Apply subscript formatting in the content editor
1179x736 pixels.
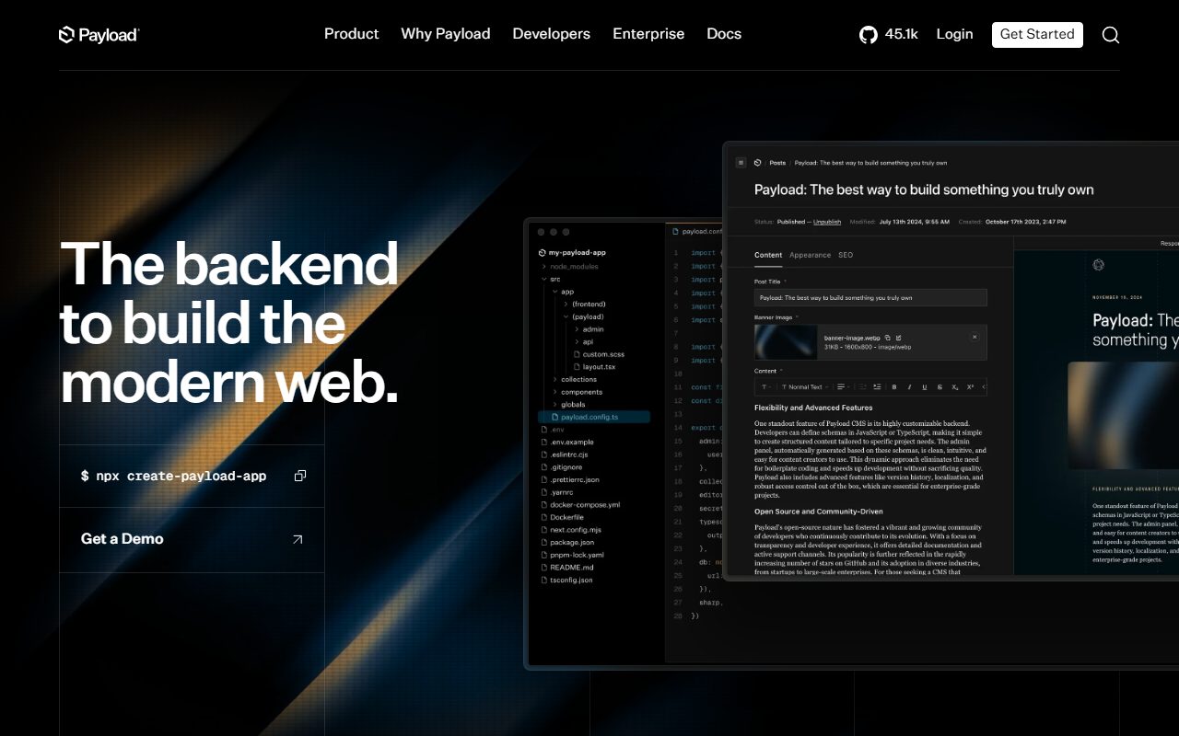coord(955,387)
